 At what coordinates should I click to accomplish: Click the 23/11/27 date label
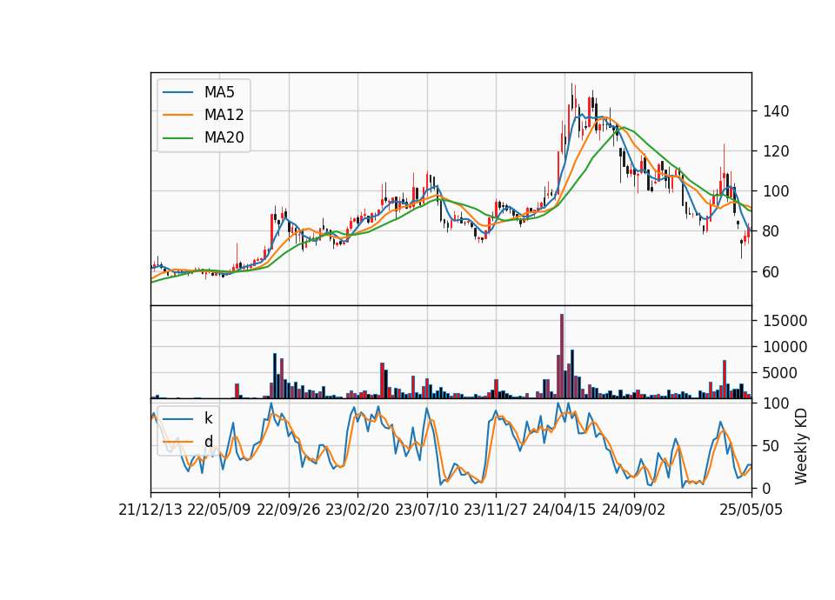click(x=496, y=510)
